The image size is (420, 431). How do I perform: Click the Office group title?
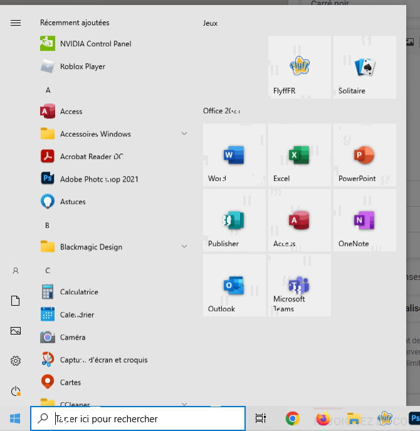(x=221, y=111)
